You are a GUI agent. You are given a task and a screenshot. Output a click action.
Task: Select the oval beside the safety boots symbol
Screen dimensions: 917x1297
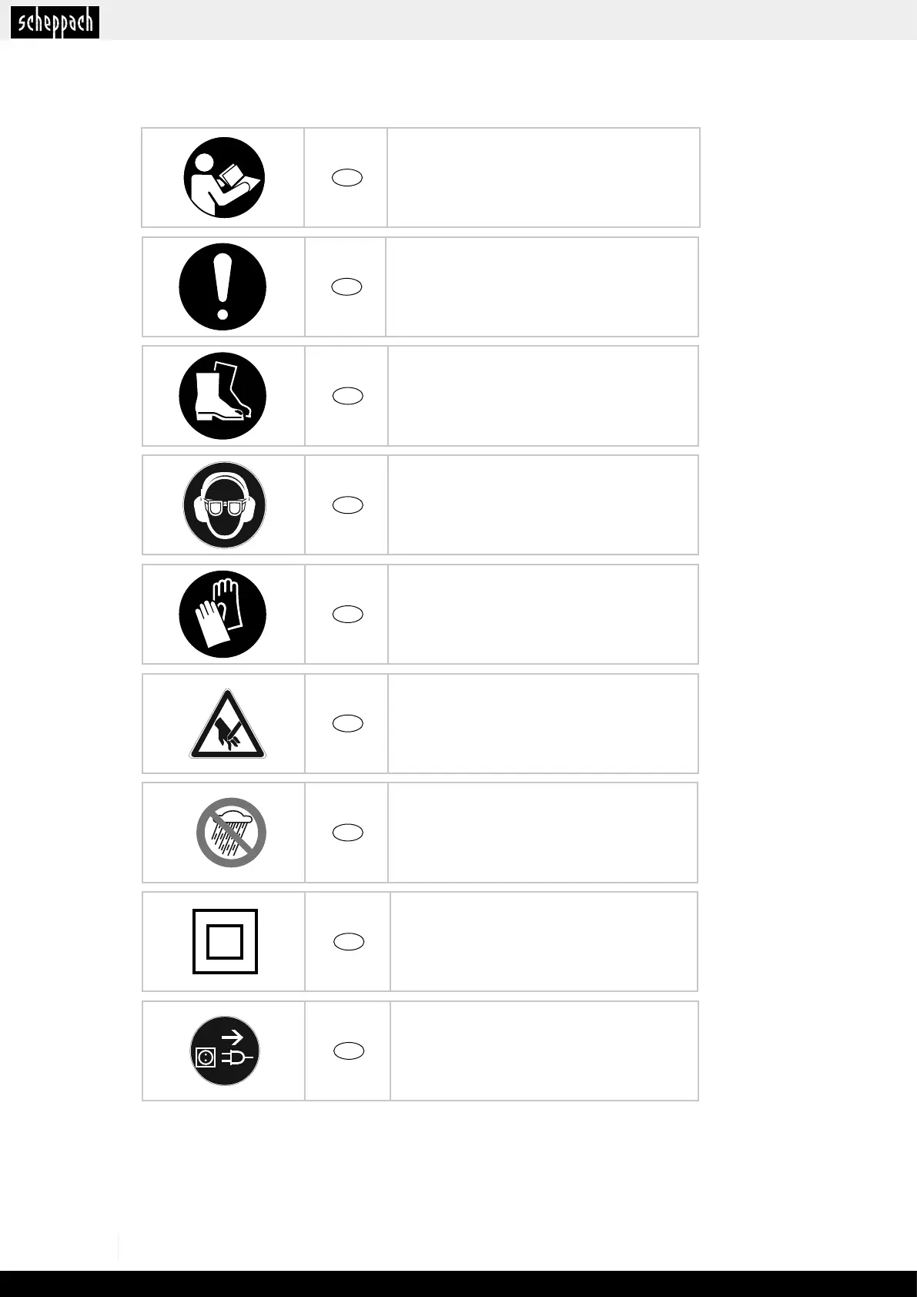347,396
